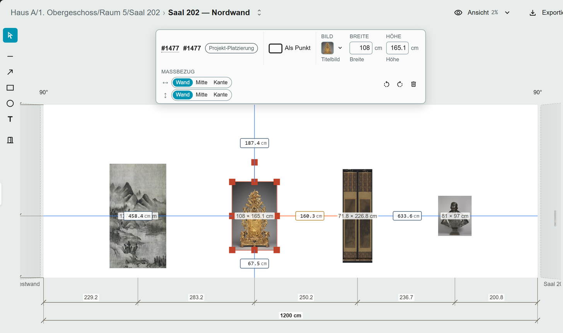The height and width of the screenshot is (333, 563).
Task: Click the Höhe height input field
Action: (398, 48)
